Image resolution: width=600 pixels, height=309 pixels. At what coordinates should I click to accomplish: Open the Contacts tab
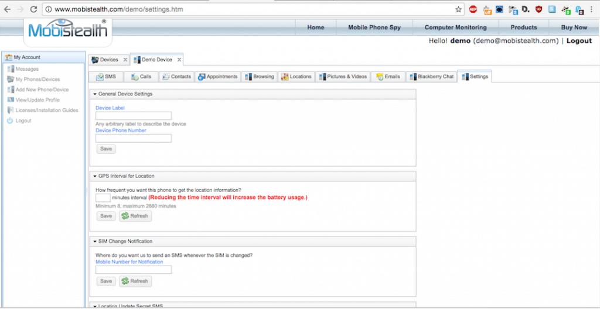click(x=177, y=77)
